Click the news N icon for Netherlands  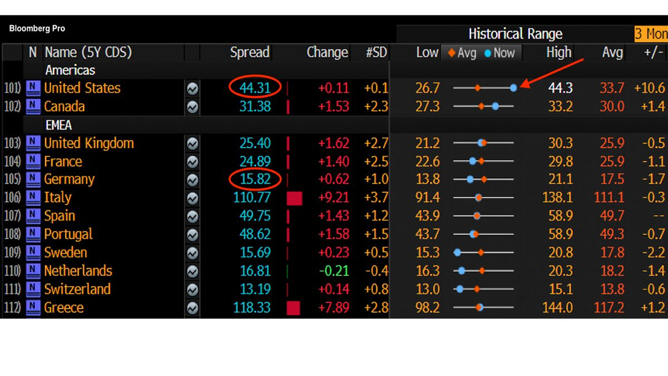33,271
